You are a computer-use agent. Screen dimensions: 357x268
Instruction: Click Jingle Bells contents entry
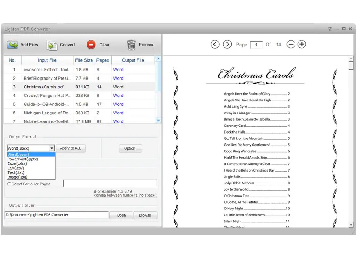click(257, 176)
